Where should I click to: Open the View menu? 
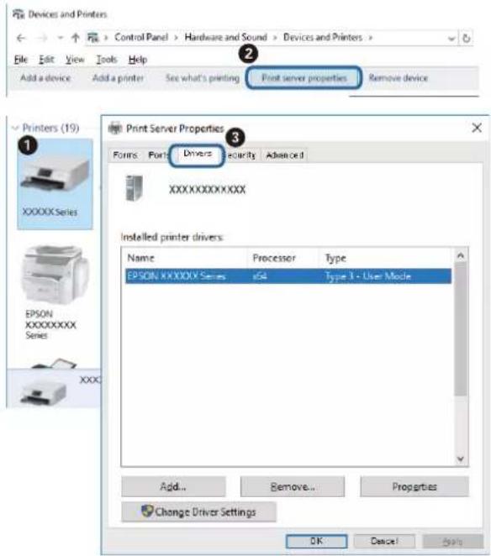click(x=75, y=60)
